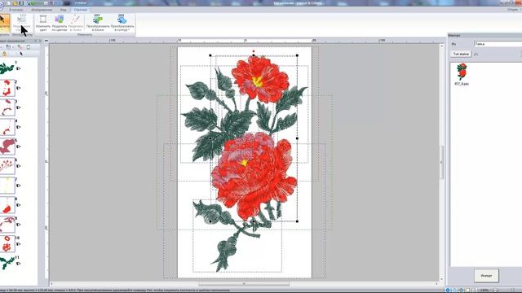Click the lock icon in sewing order panel
The image size is (522, 293).
coord(4,54)
